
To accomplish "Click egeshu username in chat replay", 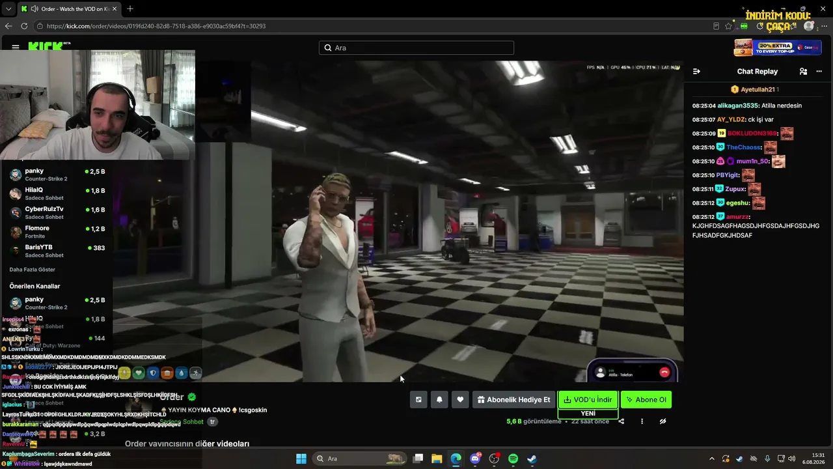I will click(739, 203).
